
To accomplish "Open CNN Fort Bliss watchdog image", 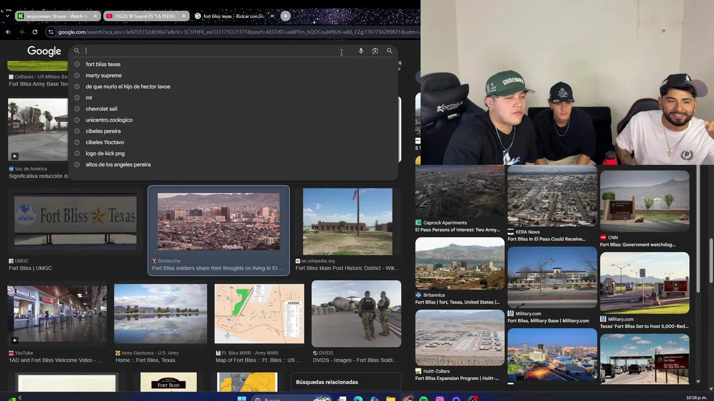I will tap(645, 201).
